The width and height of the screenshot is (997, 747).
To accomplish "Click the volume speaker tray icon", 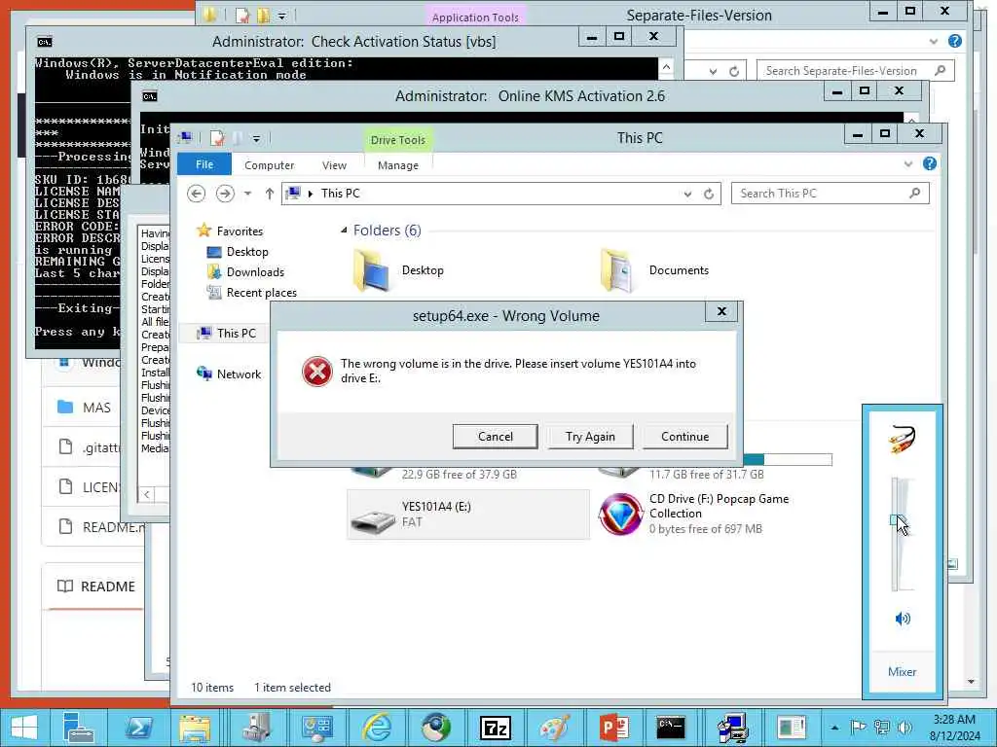I will coord(905,728).
